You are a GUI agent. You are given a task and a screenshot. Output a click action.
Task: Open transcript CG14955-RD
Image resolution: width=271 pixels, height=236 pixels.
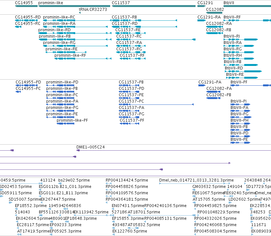coord(28,17)
